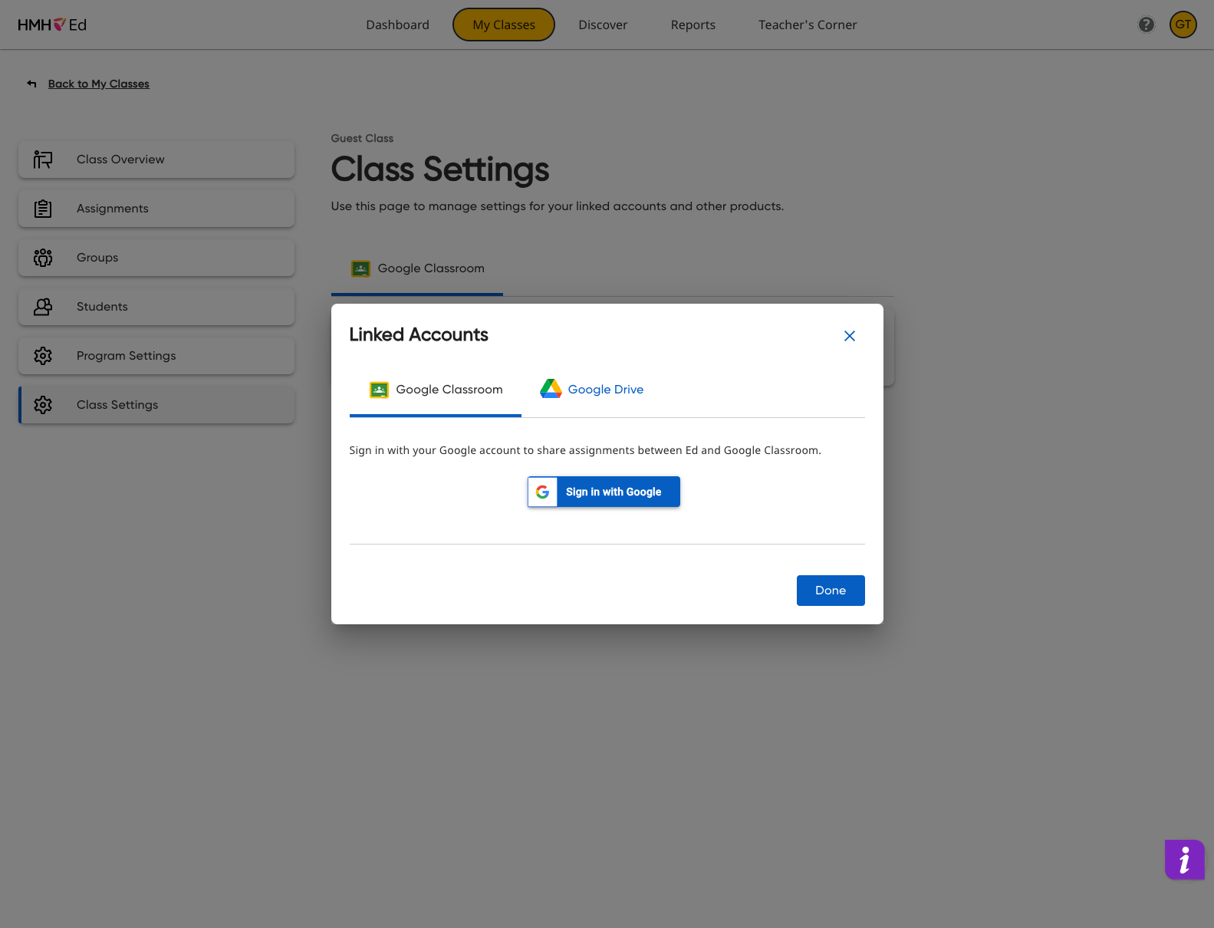Click the 'Sign in with your Google account' description text
The image size is (1214, 928).
(x=585, y=450)
